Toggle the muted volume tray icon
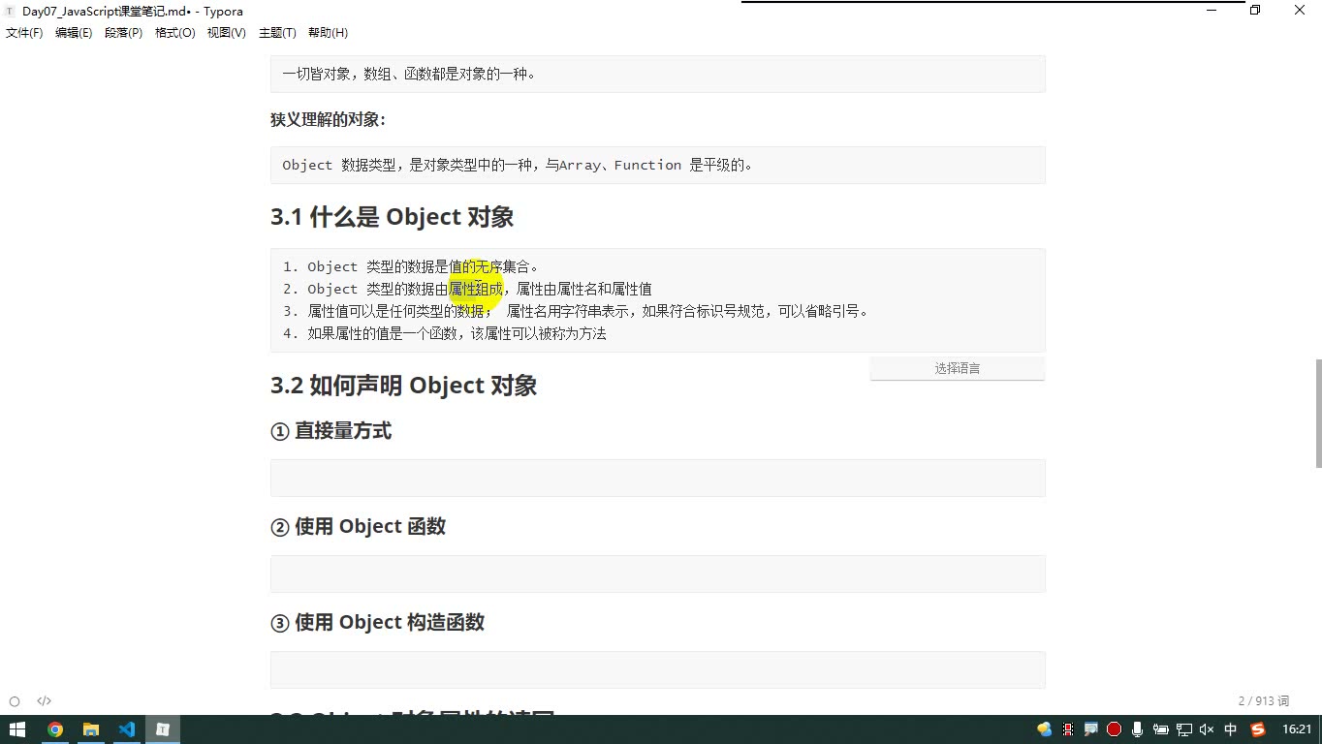Screen dimensions: 1322x744 1207,729
